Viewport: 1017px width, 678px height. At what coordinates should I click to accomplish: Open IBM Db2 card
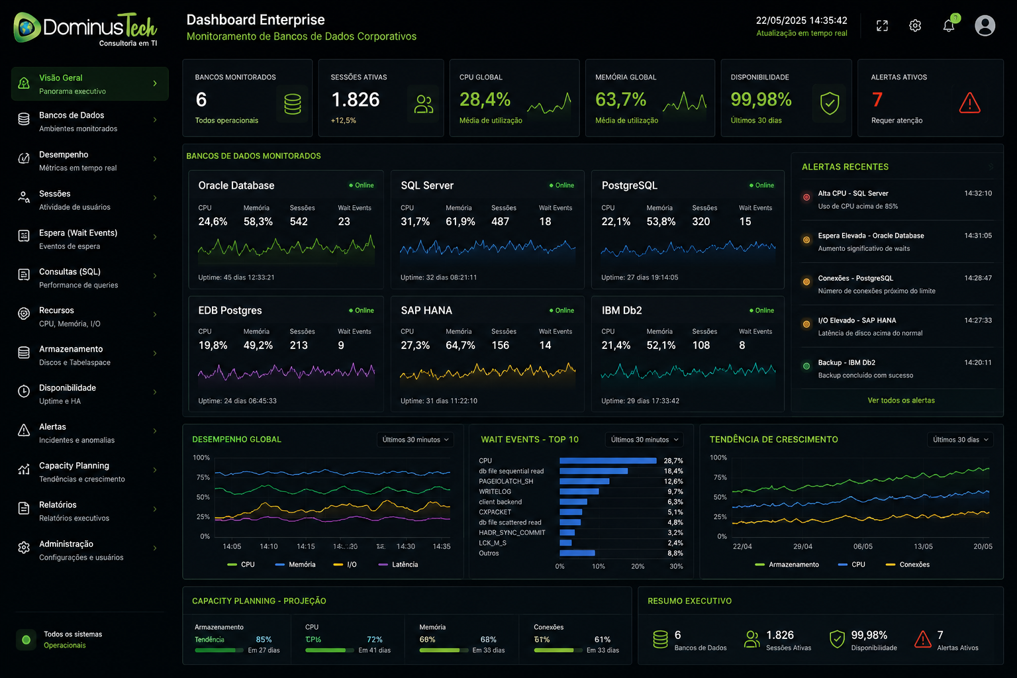click(x=688, y=354)
